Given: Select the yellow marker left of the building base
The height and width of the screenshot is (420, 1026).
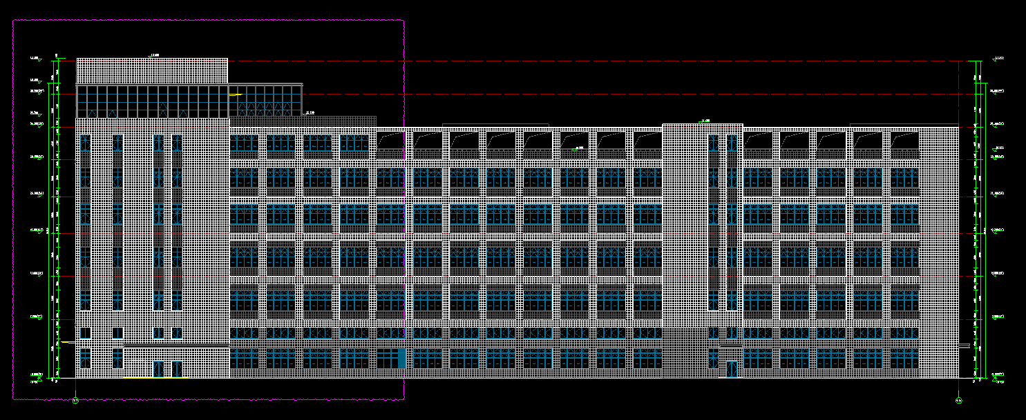Looking at the screenshot, I should 68,342.
